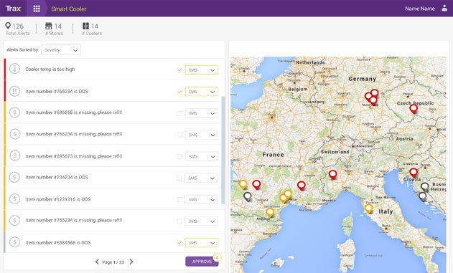Uncheck the Cooler temp is too high checkbox
Image resolution: width=453 pixels, height=273 pixels.
pyautogui.click(x=179, y=70)
